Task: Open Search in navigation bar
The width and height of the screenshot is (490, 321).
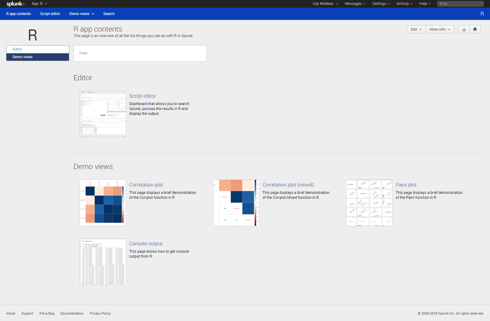Action: (x=109, y=14)
